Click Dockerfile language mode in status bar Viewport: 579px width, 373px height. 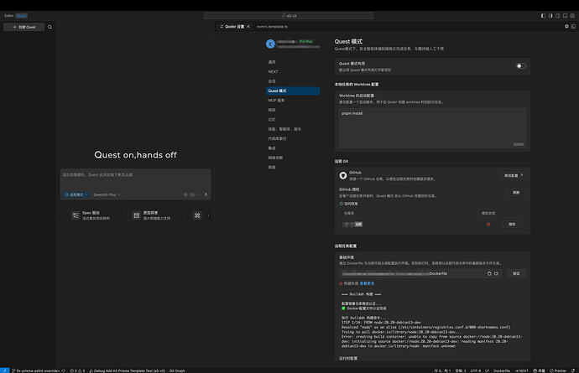click(502, 370)
